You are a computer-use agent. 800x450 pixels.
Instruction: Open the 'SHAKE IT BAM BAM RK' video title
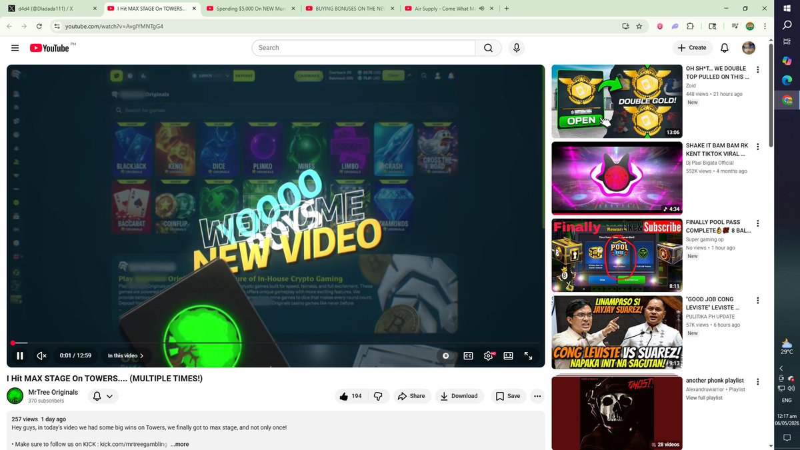coord(717,149)
